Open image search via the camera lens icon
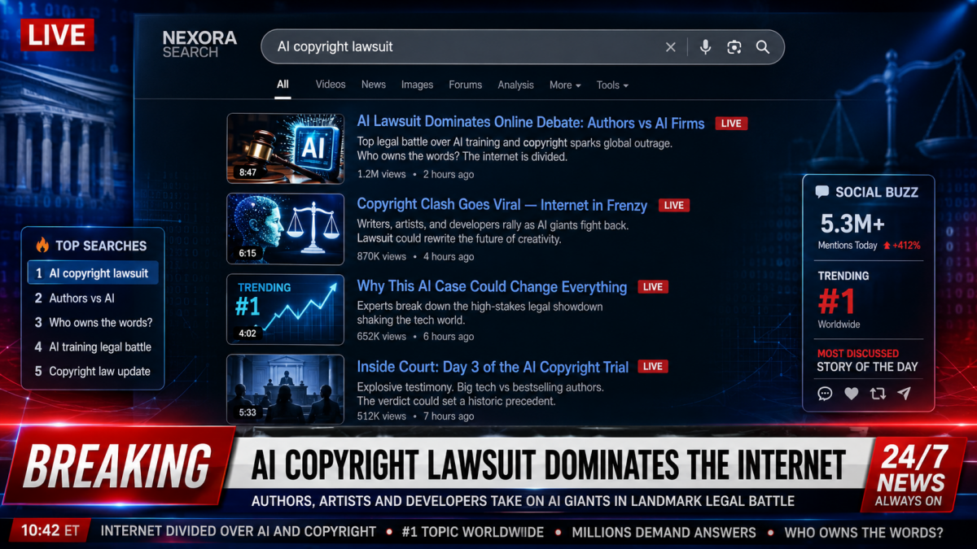 (x=734, y=47)
